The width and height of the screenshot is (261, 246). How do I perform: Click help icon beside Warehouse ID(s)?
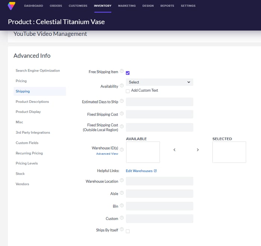point(122,149)
